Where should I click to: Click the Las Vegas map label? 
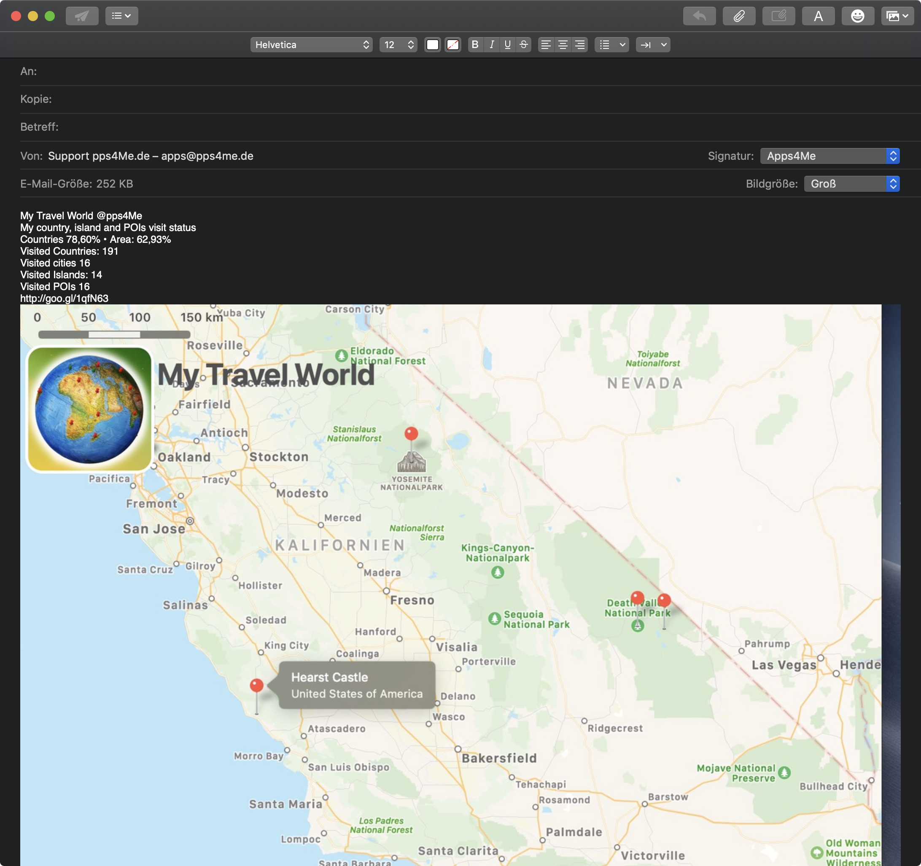pyautogui.click(x=784, y=665)
